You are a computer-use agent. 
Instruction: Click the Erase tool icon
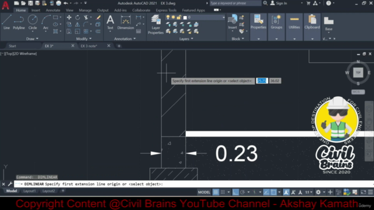coord(98,17)
